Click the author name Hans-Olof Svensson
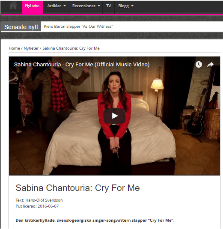223x229 pixels. click(44, 200)
